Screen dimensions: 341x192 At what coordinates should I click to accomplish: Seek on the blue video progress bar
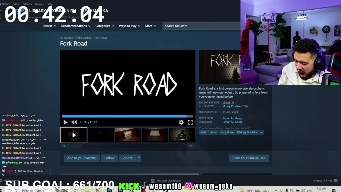128,116
